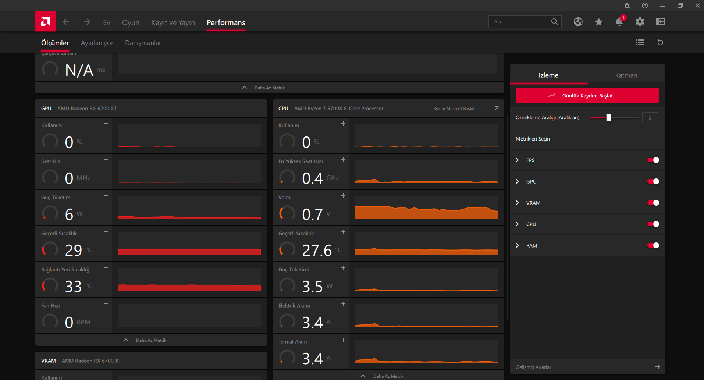Image resolution: width=704 pixels, height=380 pixels.
Task: Adjust the Örnekleme Aralığı slider handle
Action: click(608, 117)
